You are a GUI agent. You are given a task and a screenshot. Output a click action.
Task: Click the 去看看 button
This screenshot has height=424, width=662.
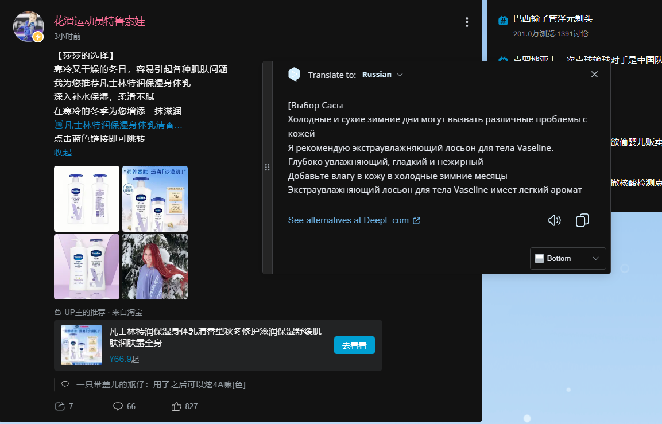(x=354, y=345)
